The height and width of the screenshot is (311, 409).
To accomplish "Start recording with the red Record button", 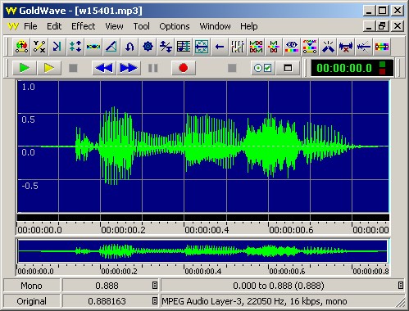I will coord(184,68).
